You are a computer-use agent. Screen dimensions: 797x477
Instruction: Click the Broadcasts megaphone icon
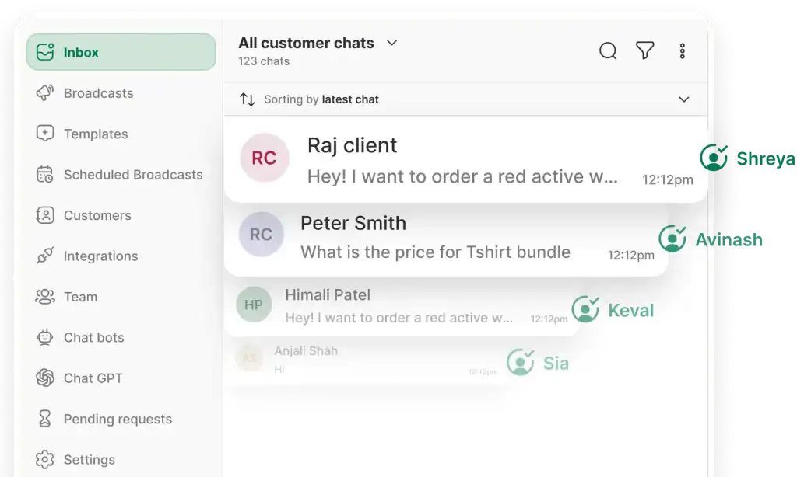pos(44,93)
